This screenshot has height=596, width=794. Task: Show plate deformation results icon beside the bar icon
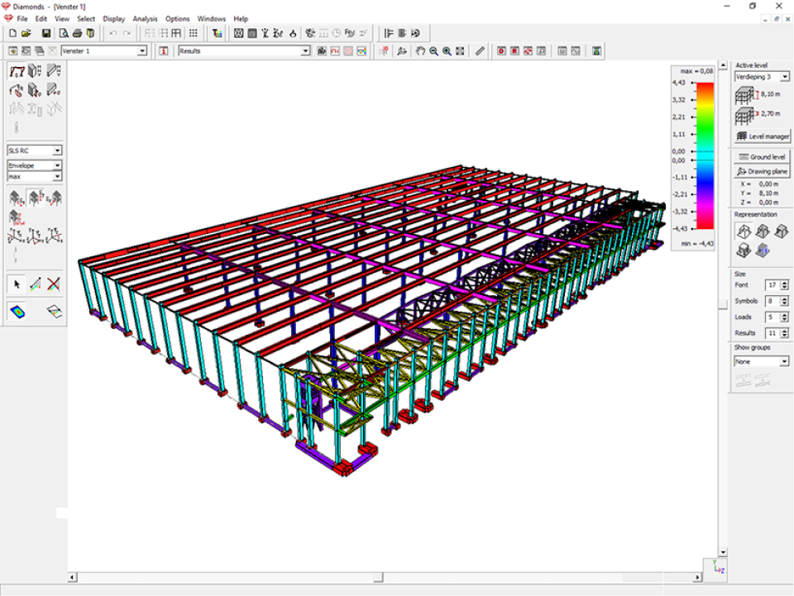click(x=35, y=71)
